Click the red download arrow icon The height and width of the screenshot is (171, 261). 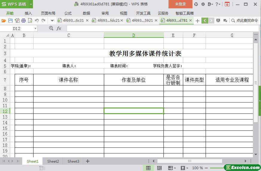(227, 4)
